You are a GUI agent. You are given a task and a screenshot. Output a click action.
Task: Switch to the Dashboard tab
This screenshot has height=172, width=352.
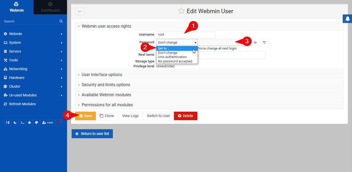(50, 7)
